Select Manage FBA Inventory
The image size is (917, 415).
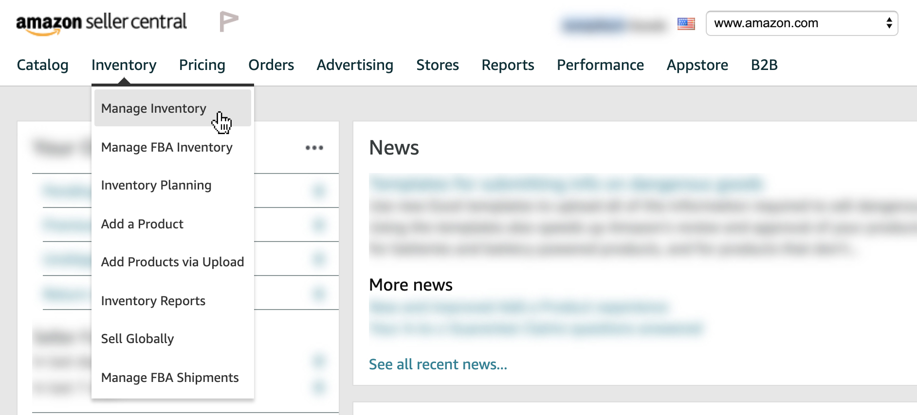click(167, 147)
